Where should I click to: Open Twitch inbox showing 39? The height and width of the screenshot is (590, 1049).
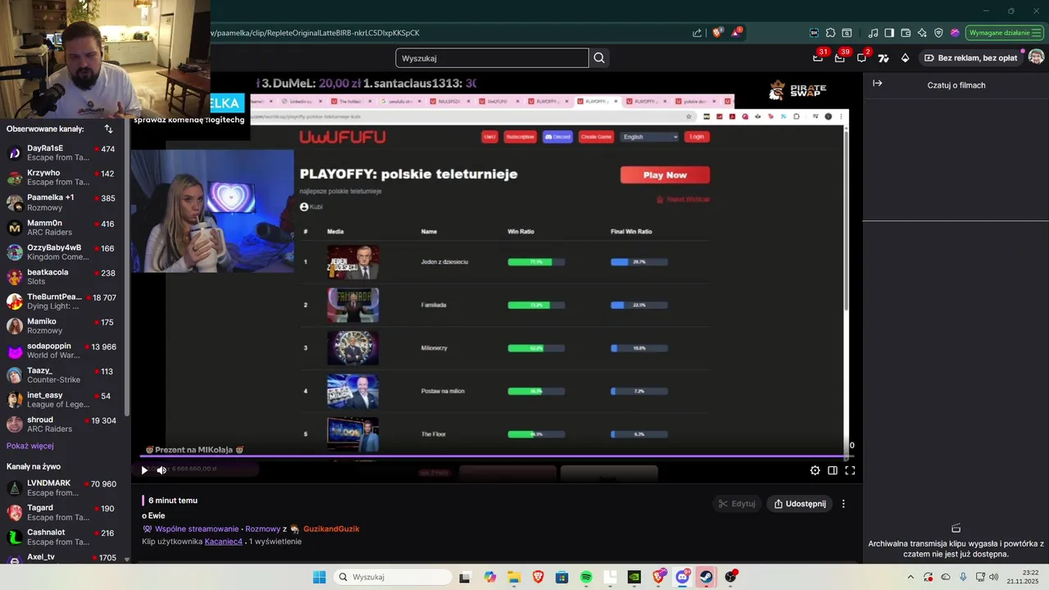840,57
